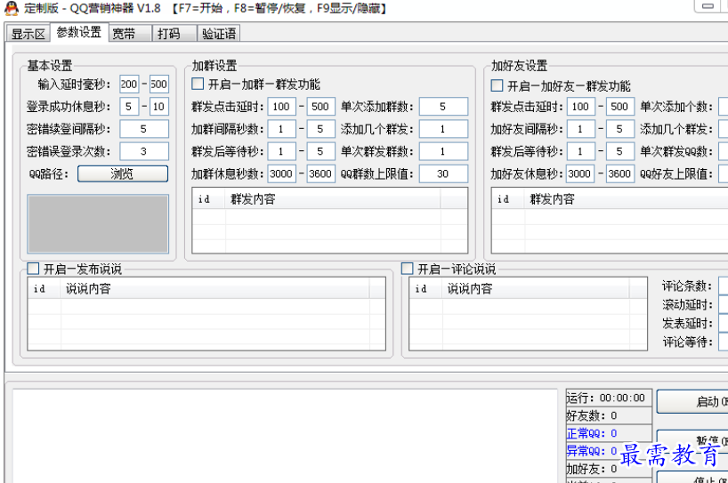Open the 参数设置 tab
This screenshot has height=483, width=728.
pos(79,32)
